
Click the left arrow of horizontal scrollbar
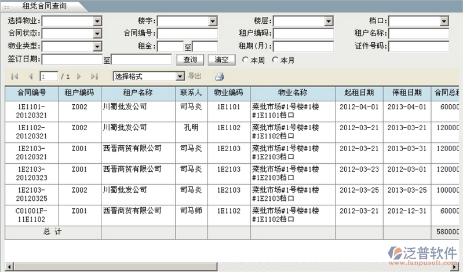[9, 267]
